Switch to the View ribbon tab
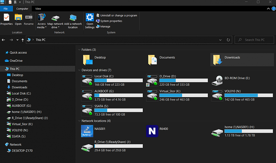Screen dimensions: 276x163 coord(38,8)
